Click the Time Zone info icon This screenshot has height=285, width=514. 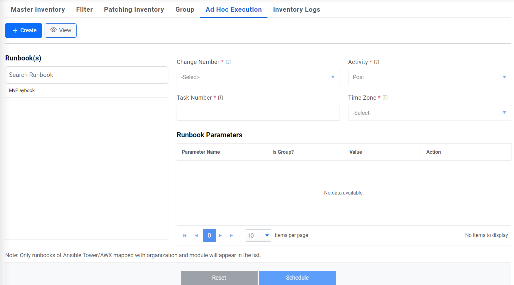point(385,98)
